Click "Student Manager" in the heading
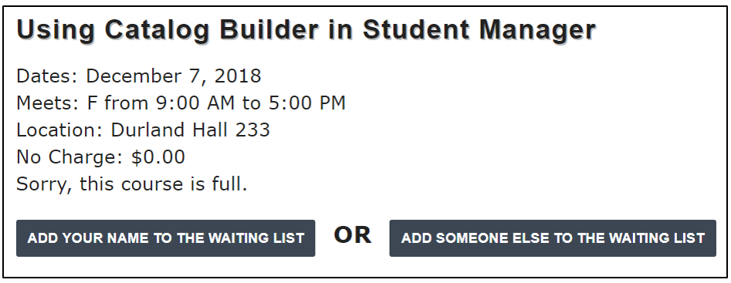This screenshot has height=283, width=731. point(479,30)
